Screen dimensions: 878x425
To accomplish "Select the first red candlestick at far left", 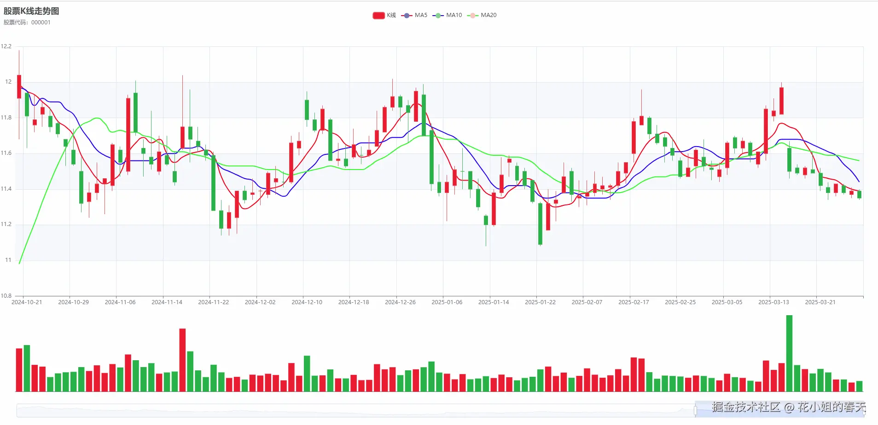I will tap(19, 86).
